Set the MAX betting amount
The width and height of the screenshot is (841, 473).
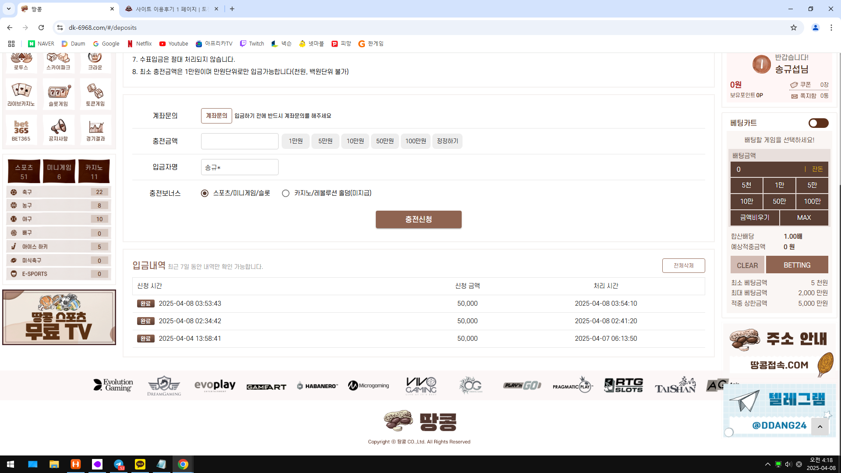click(804, 218)
